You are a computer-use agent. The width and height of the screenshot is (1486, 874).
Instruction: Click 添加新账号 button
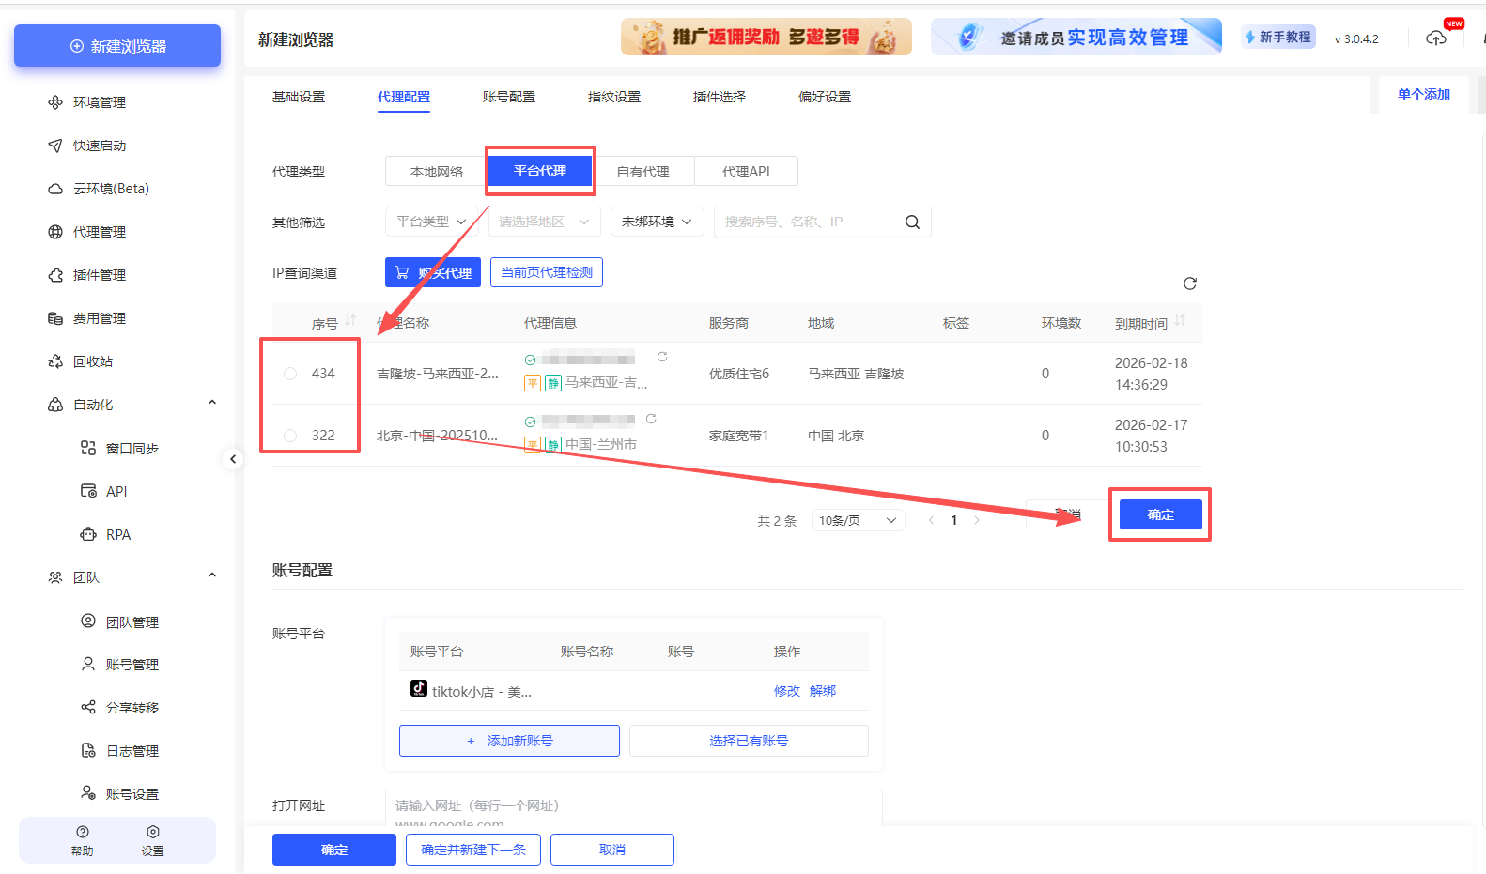pyautogui.click(x=509, y=741)
